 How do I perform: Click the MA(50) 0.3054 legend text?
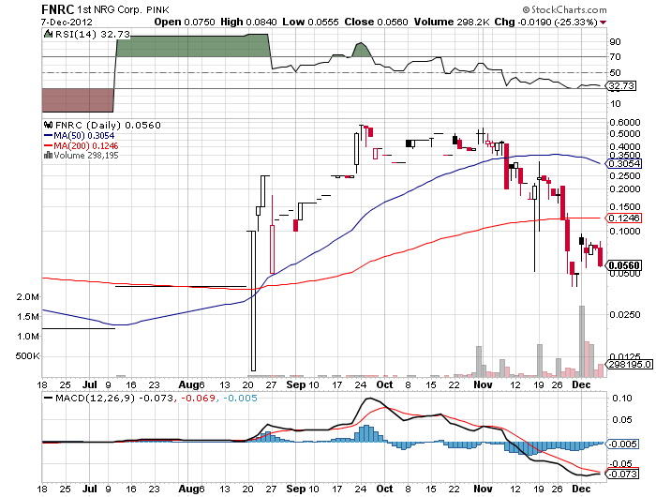[x=84, y=136]
